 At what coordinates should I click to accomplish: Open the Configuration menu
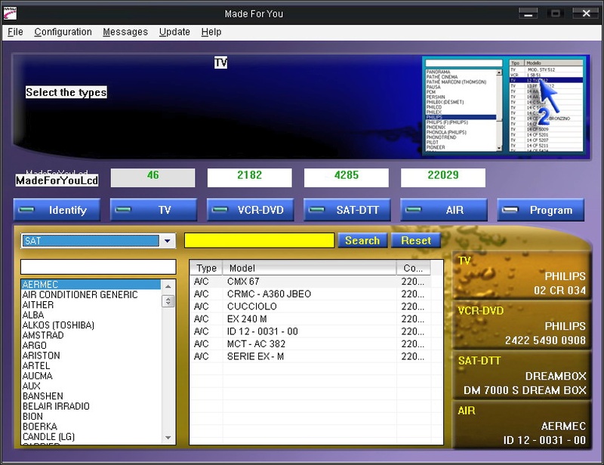click(63, 32)
